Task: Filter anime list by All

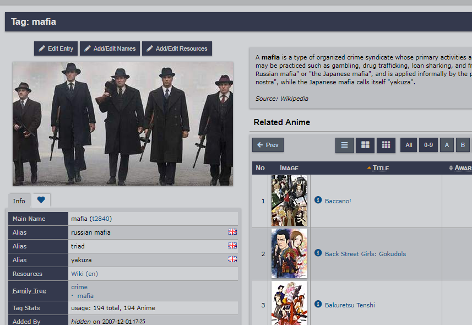Action: 409,145
